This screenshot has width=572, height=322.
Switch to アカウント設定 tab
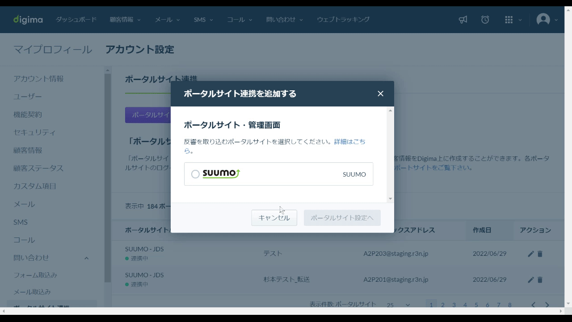pyautogui.click(x=140, y=50)
